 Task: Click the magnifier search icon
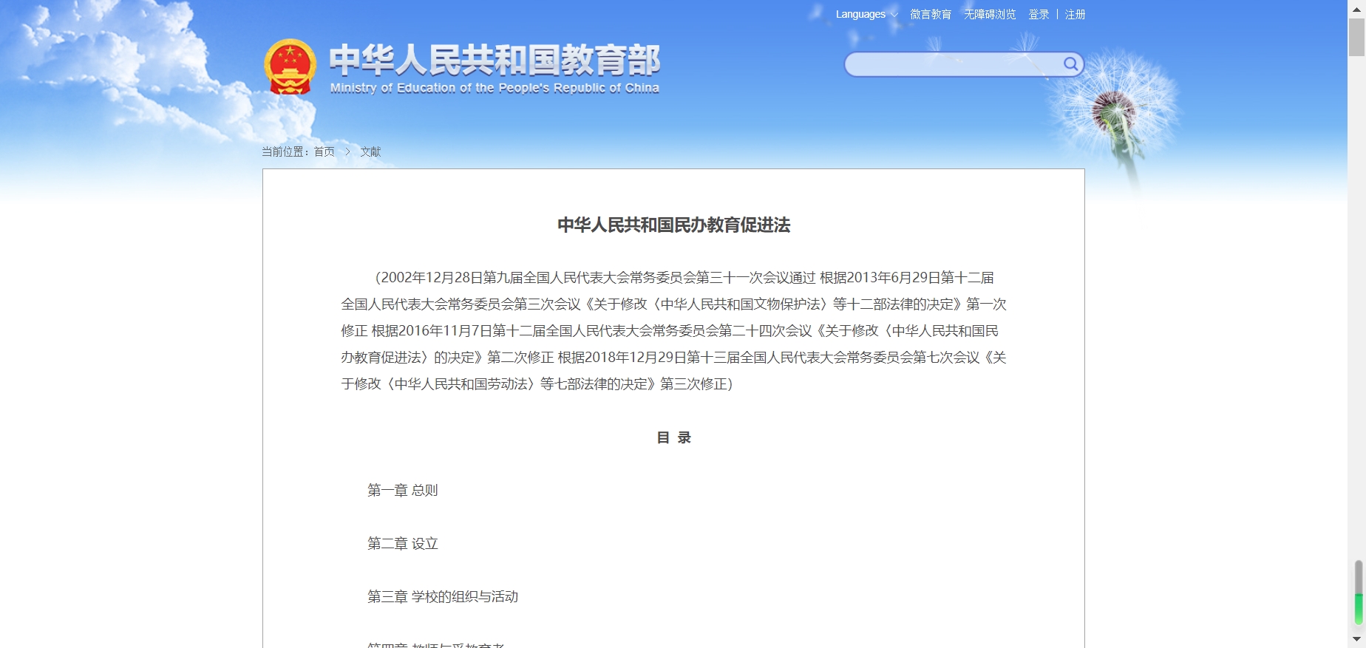(1070, 64)
